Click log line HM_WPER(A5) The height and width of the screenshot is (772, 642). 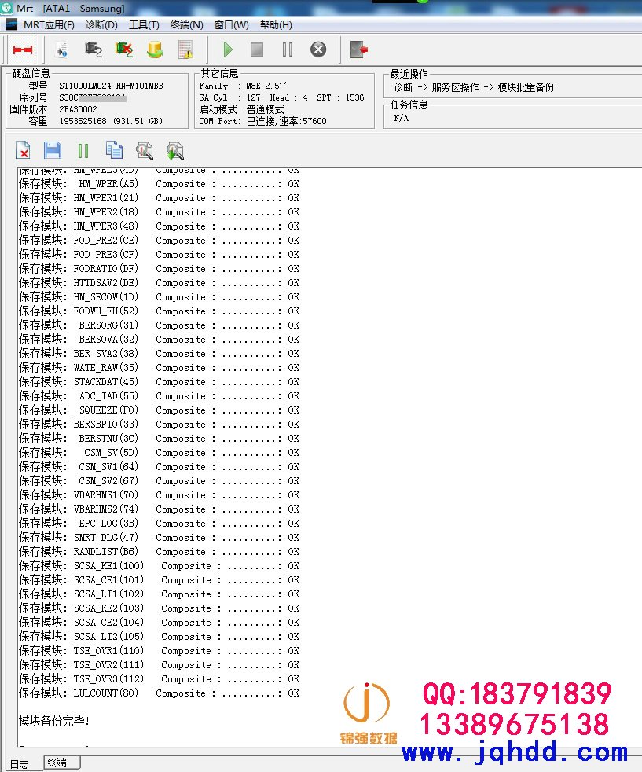159,184
